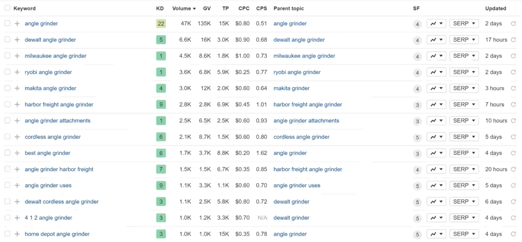Refresh data for 'cordless angle grinder' row

tap(513, 137)
